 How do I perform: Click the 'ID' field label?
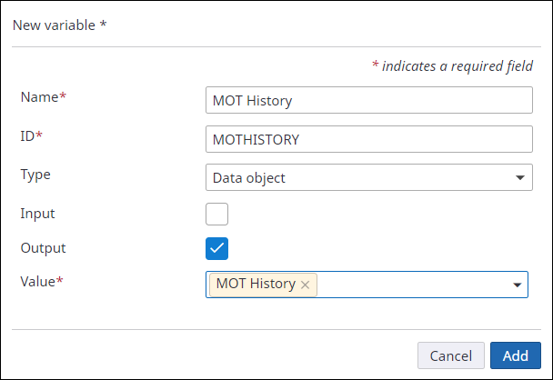click(x=28, y=136)
